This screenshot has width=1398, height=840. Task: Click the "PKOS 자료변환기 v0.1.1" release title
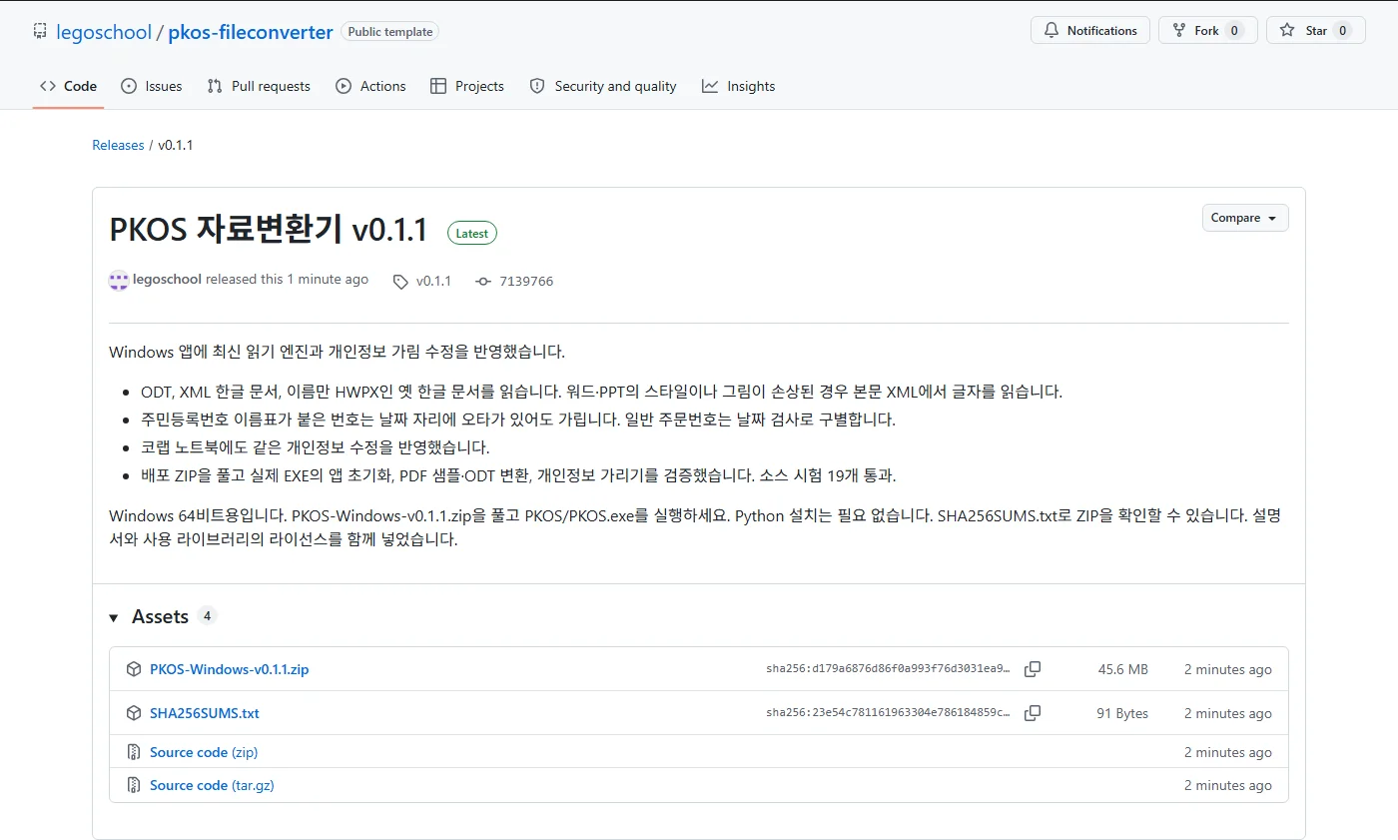pos(269,231)
